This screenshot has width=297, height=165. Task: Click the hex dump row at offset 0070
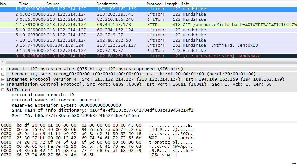tap(89, 155)
